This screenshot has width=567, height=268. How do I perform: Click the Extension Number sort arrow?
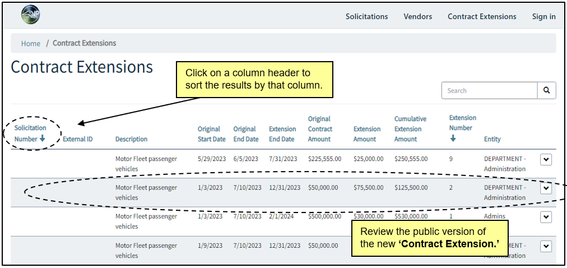coord(453,138)
